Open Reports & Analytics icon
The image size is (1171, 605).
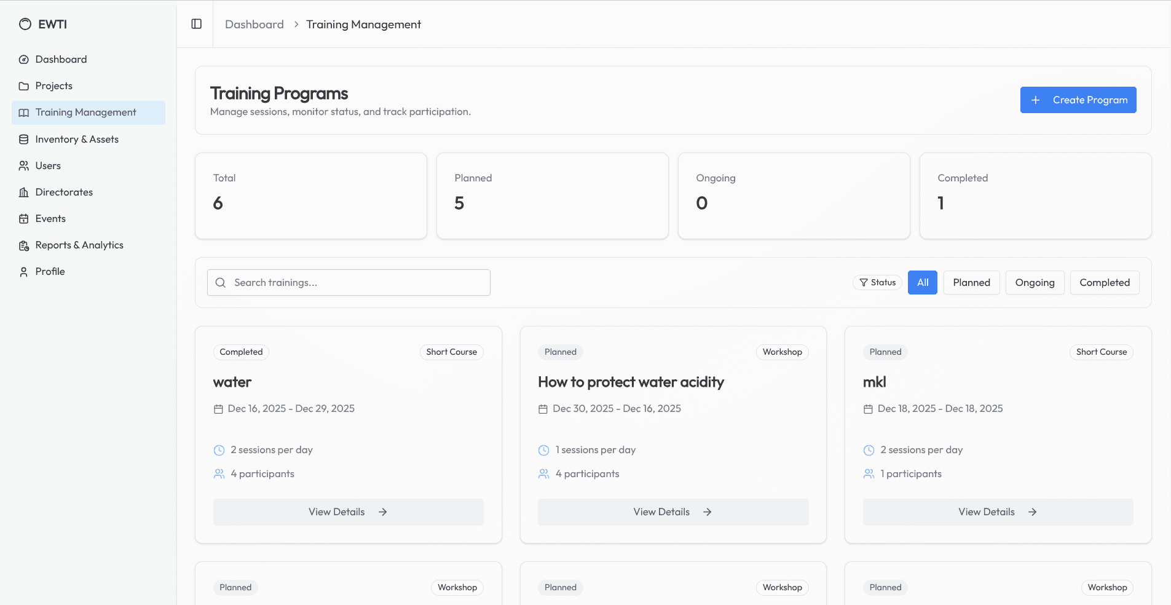(x=23, y=245)
